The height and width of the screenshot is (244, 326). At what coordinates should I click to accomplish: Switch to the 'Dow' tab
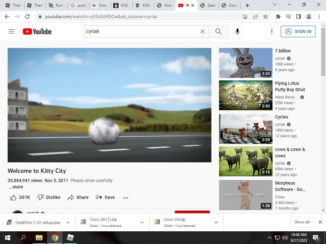pos(230,5)
